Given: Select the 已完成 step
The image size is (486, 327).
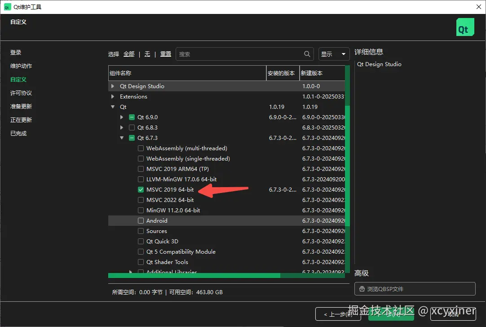Looking at the screenshot, I should point(18,134).
